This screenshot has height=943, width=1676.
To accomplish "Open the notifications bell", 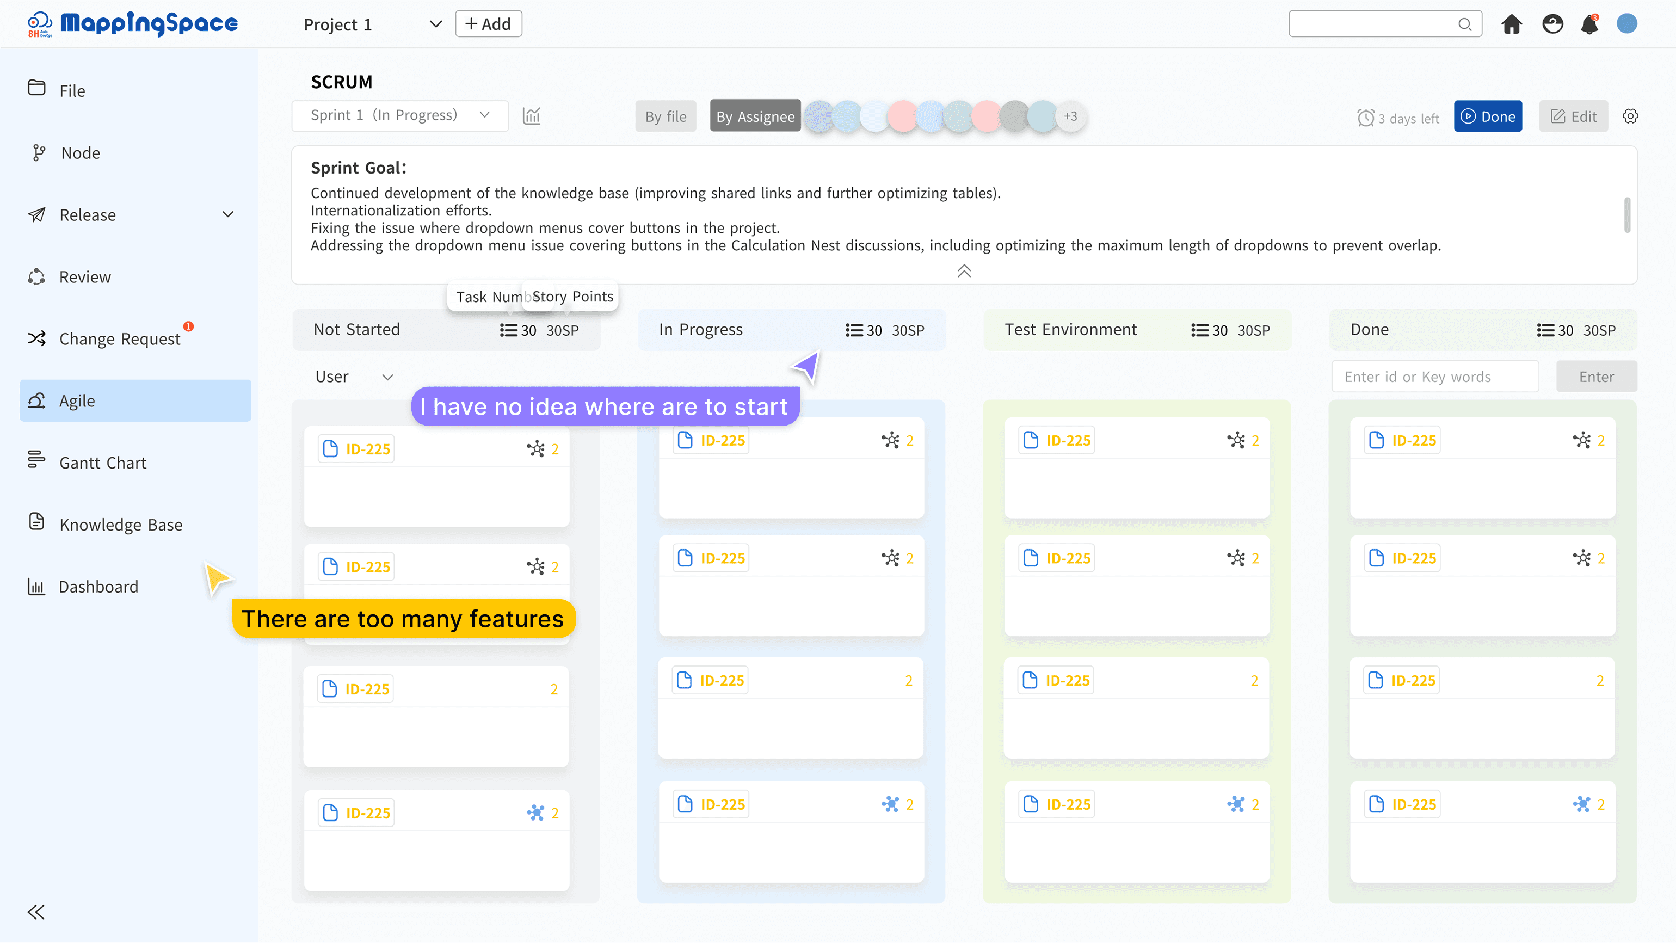I will point(1589,24).
